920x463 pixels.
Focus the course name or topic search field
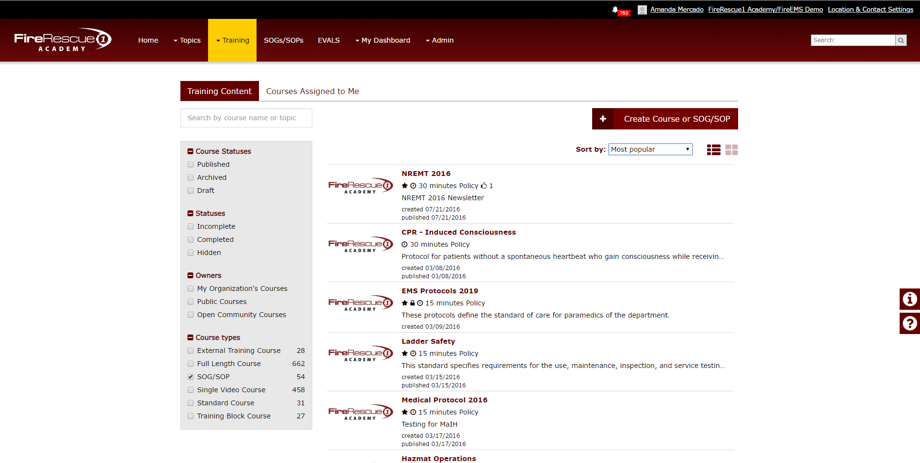246,118
